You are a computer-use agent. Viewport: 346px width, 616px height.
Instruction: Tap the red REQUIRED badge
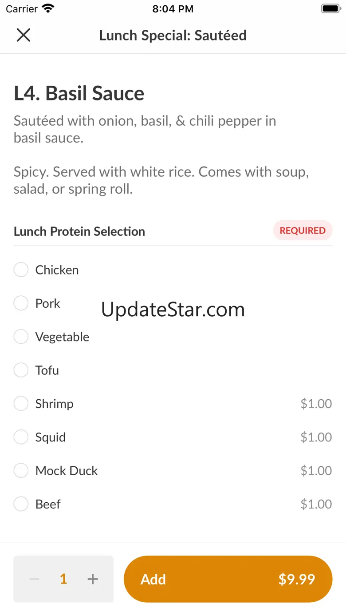[x=303, y=231]
